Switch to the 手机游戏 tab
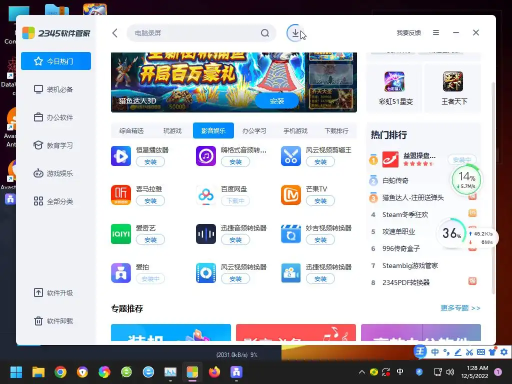 [295, 130]
